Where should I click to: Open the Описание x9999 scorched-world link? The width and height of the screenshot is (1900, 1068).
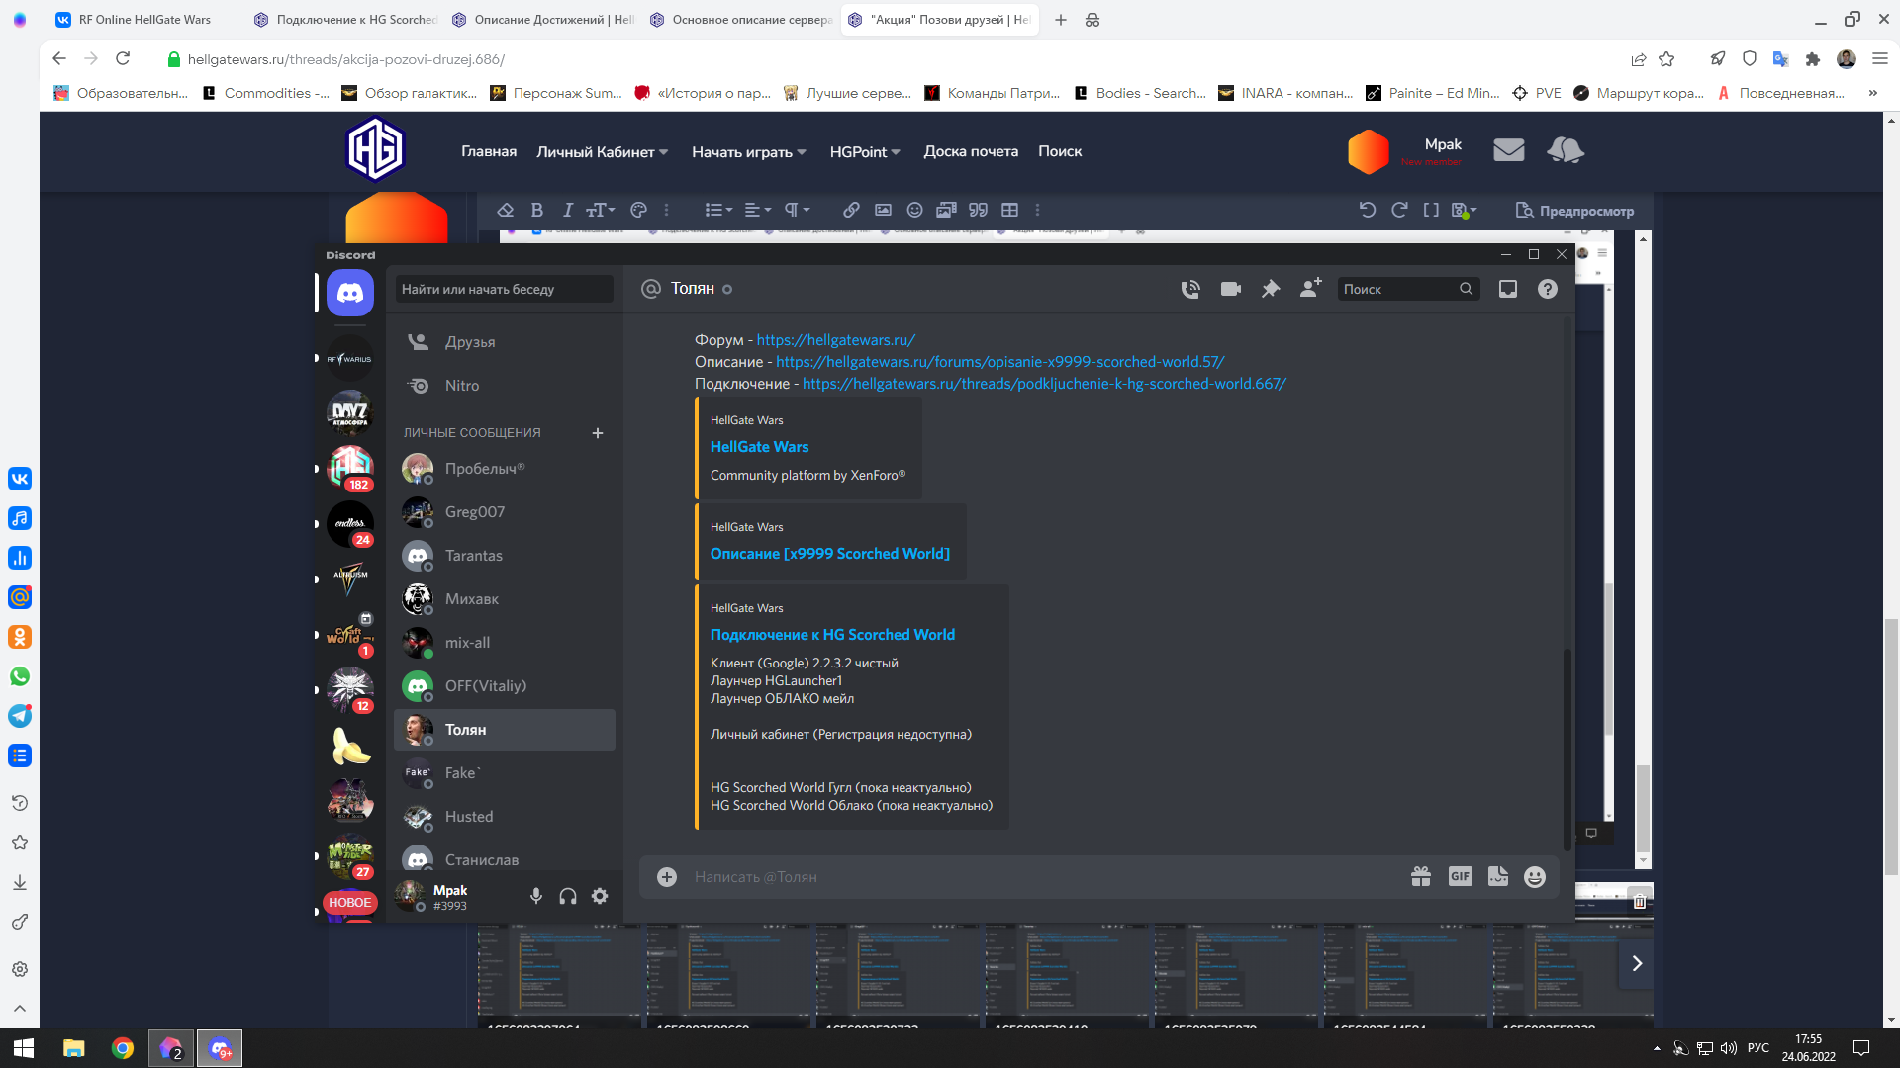pyautogui.click(x=999, y=362)
